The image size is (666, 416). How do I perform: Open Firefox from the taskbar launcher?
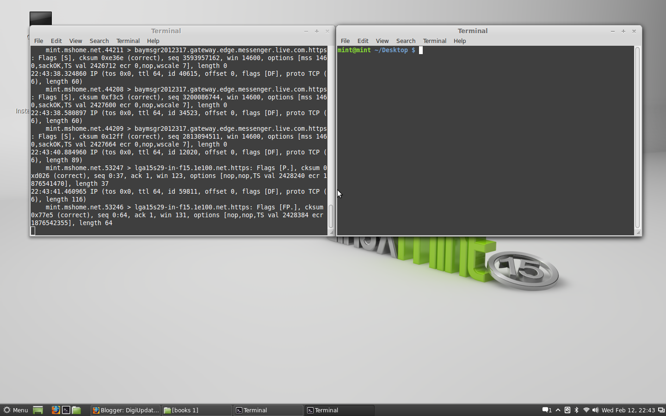coord(55,410)
